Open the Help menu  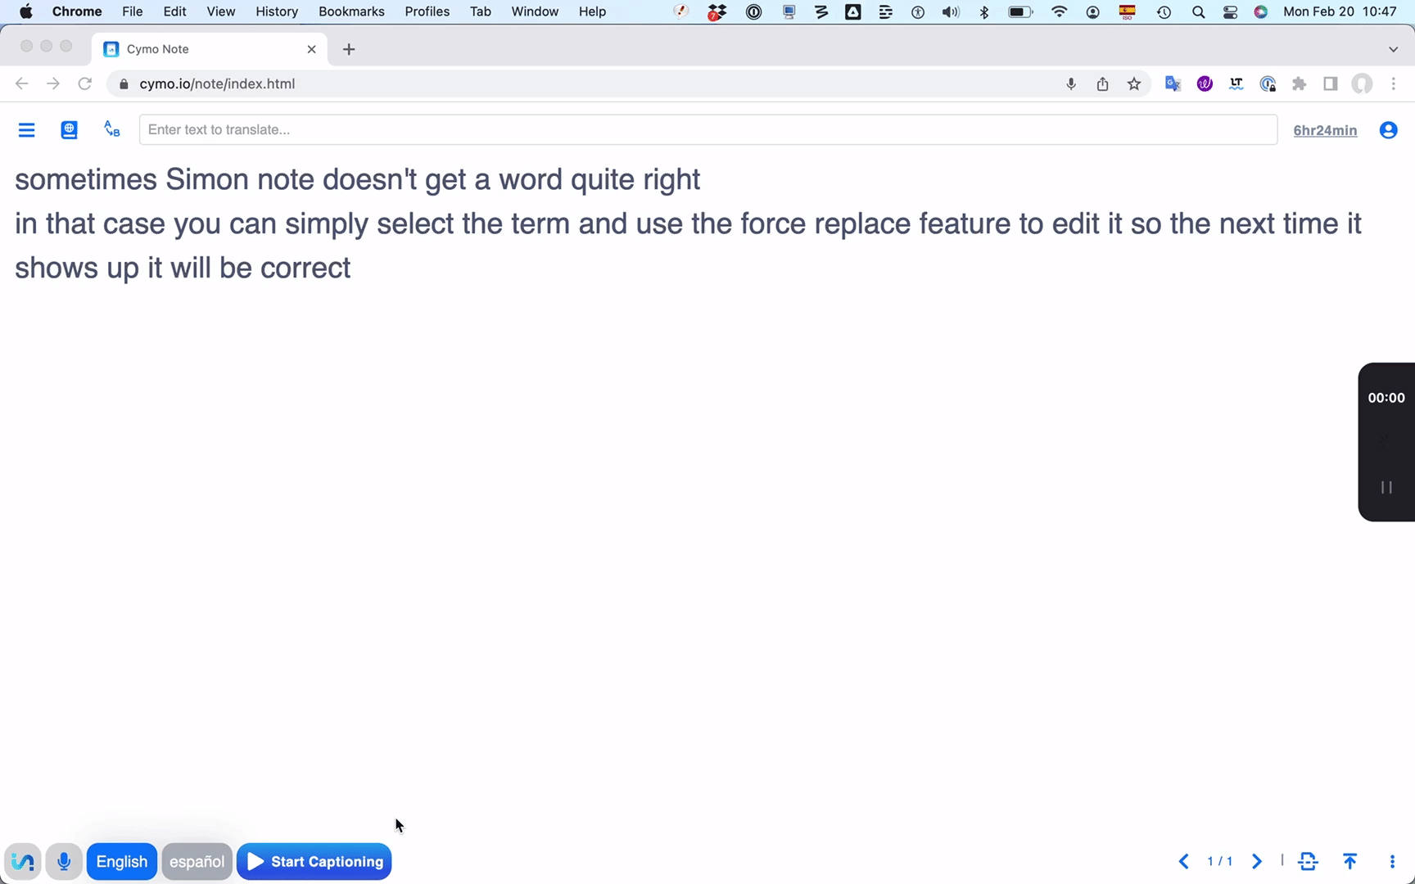[x=592, y=11]
